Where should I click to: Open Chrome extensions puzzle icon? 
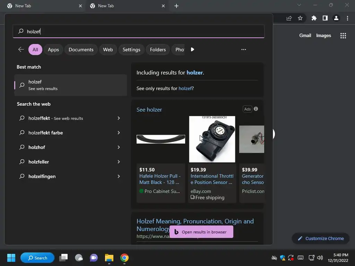coord(314,18)
